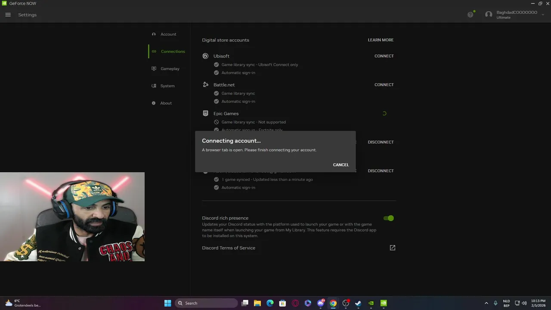
Task: Connect the Battle.net account
Action: (384, 85)
